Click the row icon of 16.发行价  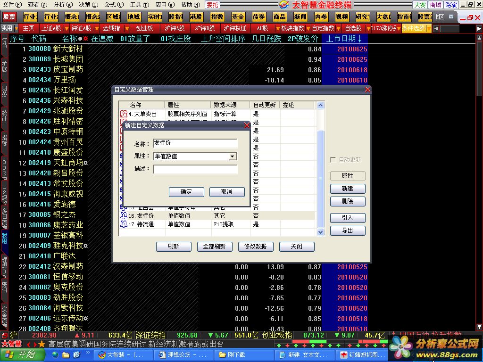coord(124,215)
